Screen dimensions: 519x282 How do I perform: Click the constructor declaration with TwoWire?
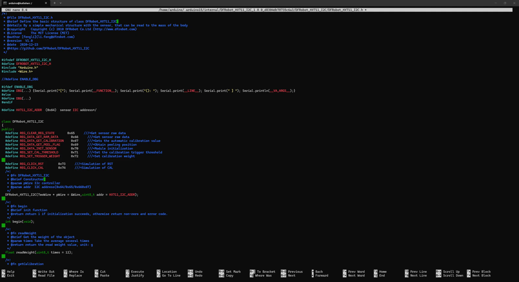72,194
